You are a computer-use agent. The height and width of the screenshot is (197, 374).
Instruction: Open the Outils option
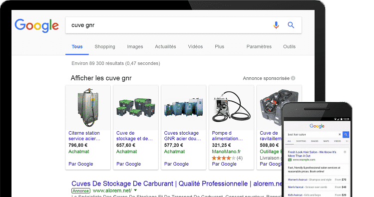tap(289, 47)
